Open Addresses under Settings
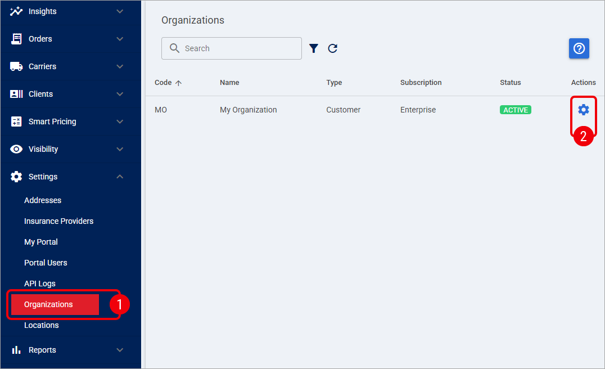Viewport: 605px width, 369px height. coord(43,200)
